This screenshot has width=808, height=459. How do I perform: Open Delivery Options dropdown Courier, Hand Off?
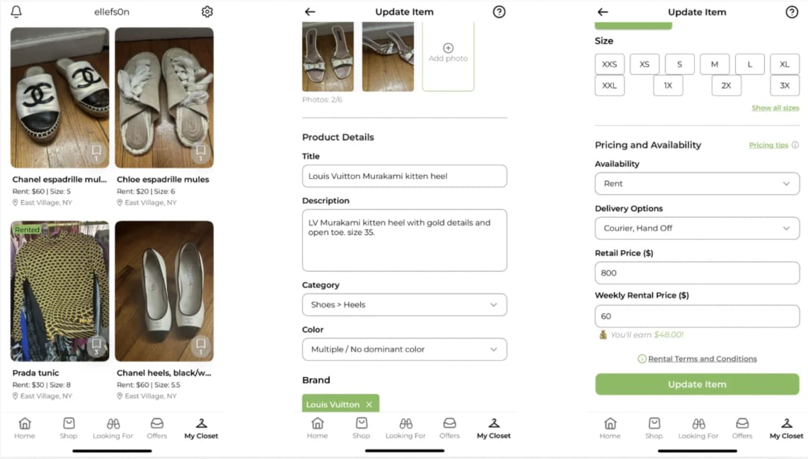pyautogui.click(x=697, y=228)
